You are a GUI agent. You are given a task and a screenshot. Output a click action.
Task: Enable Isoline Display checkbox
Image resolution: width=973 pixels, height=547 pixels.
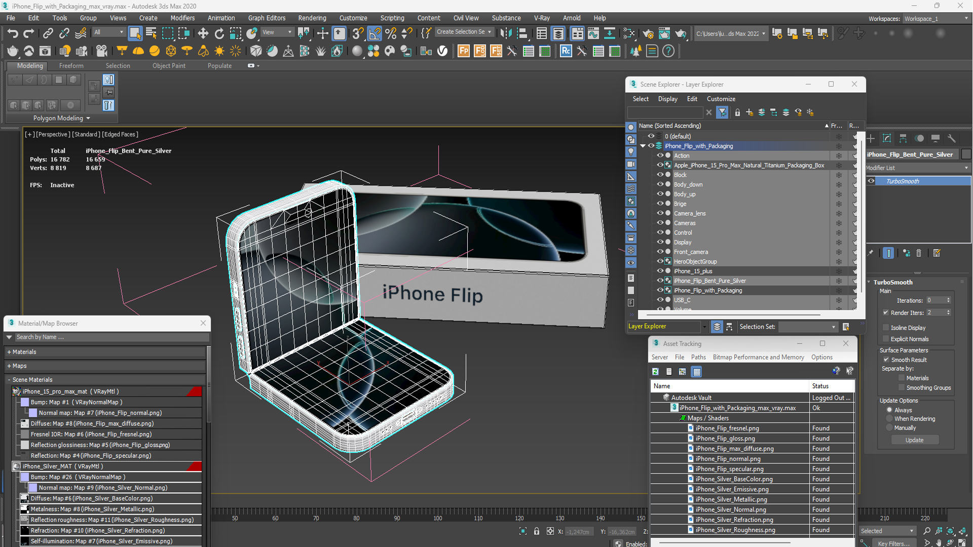[886, 328]
